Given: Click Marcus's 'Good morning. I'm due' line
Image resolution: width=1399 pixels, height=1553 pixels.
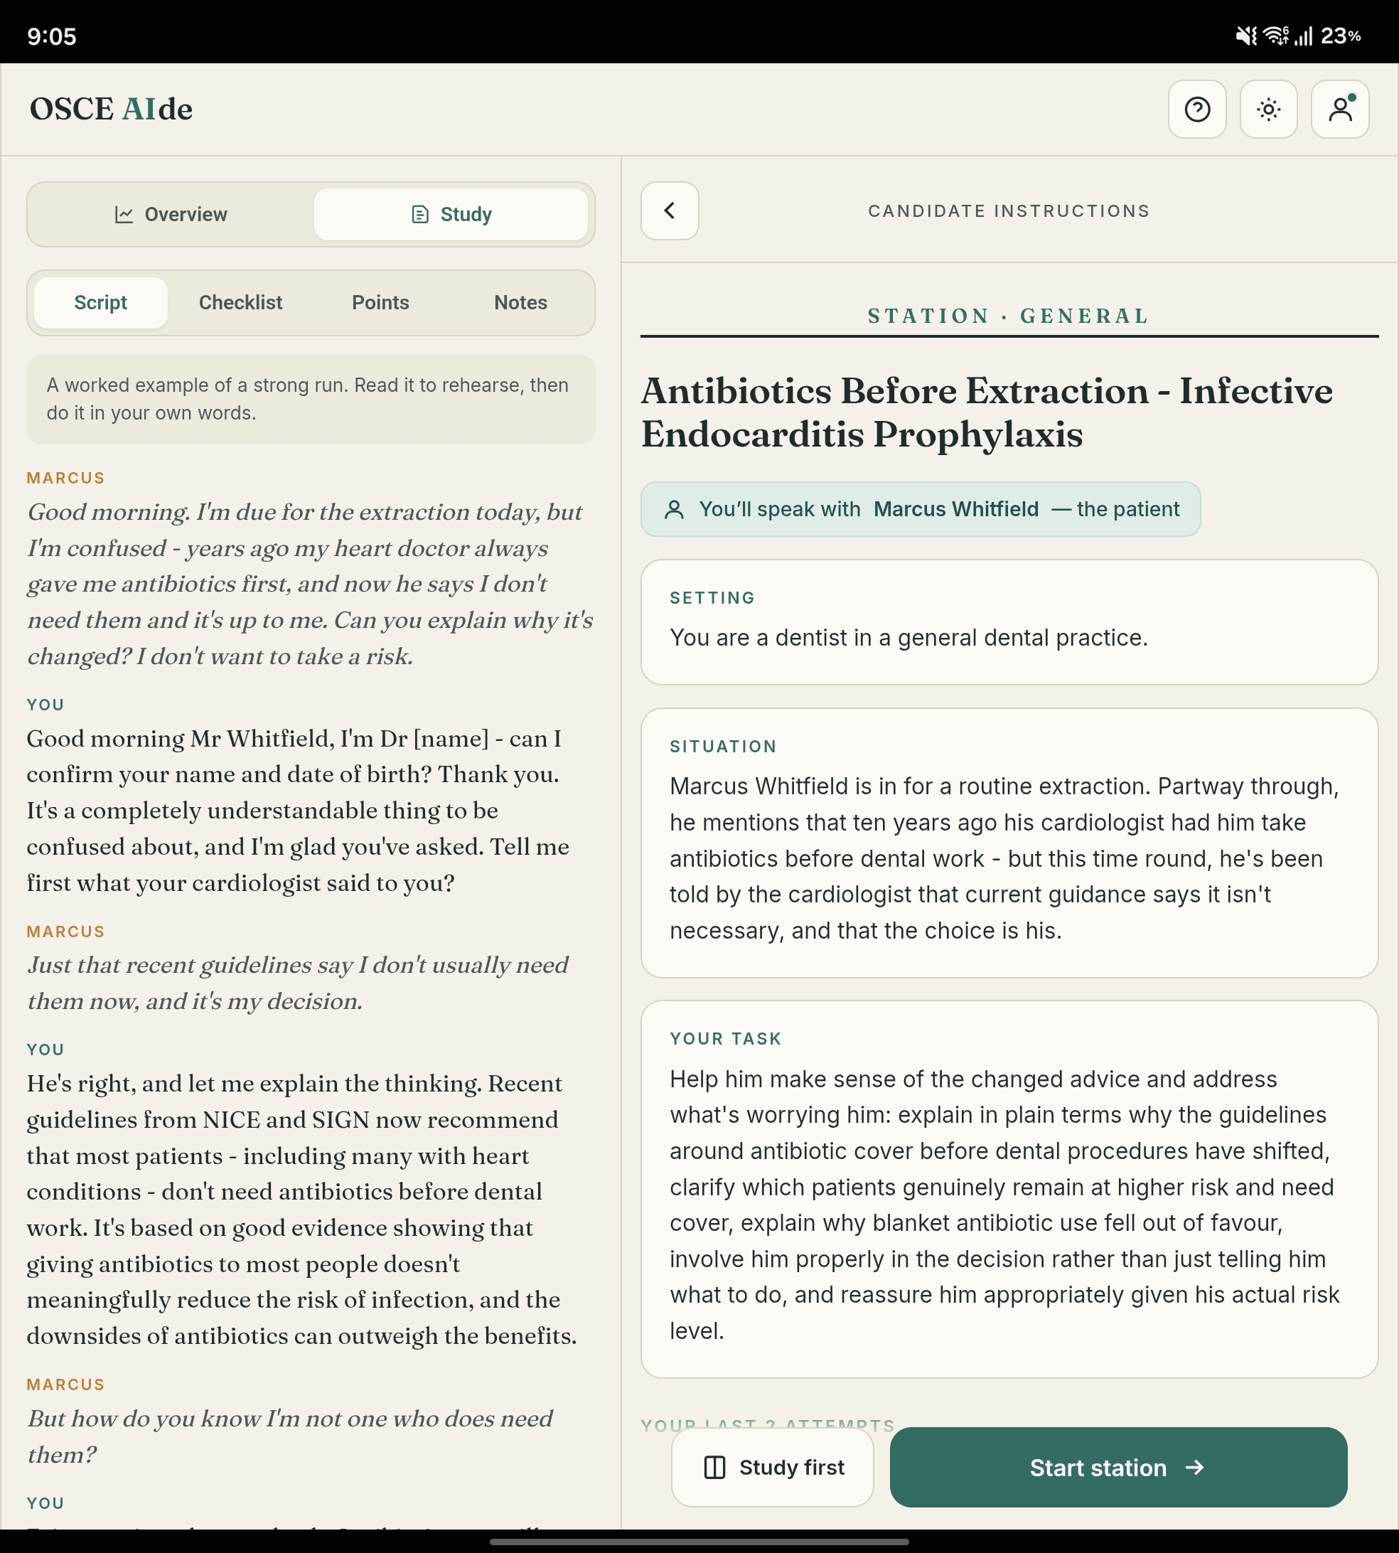Looking at the screenshot, I should 311,585.
